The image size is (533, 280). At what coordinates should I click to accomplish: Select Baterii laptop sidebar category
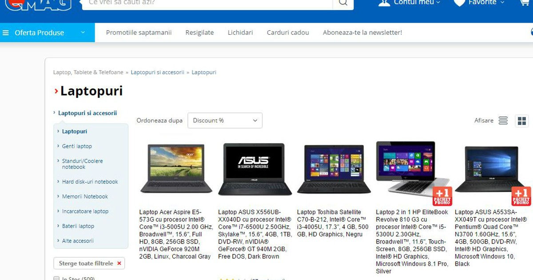(x=78, y=226)
